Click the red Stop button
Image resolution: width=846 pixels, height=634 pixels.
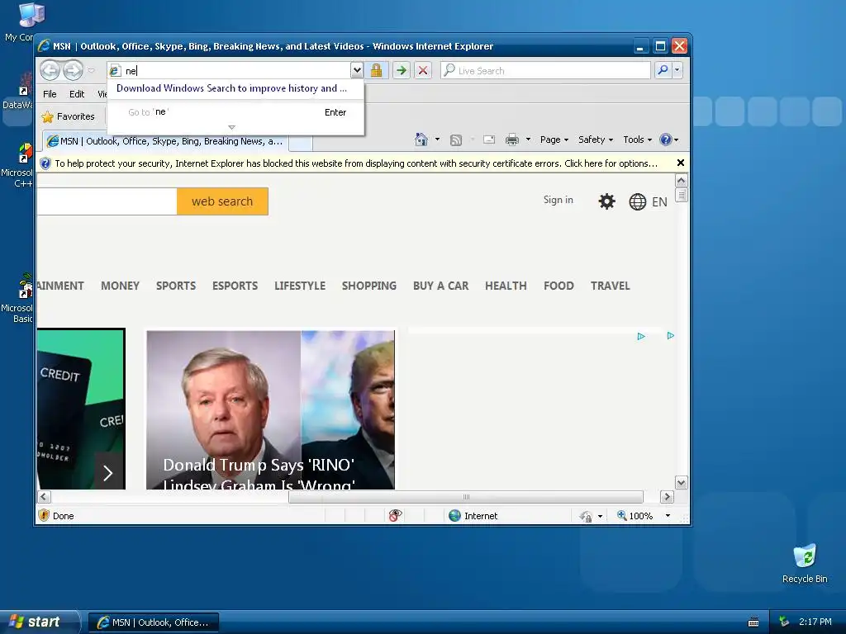[423, 70]
